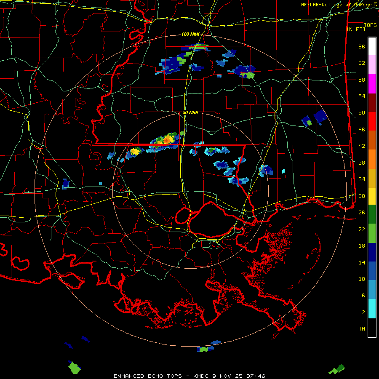
Task: Click the dark green legend swatch
Action: [x=372, y=214]
